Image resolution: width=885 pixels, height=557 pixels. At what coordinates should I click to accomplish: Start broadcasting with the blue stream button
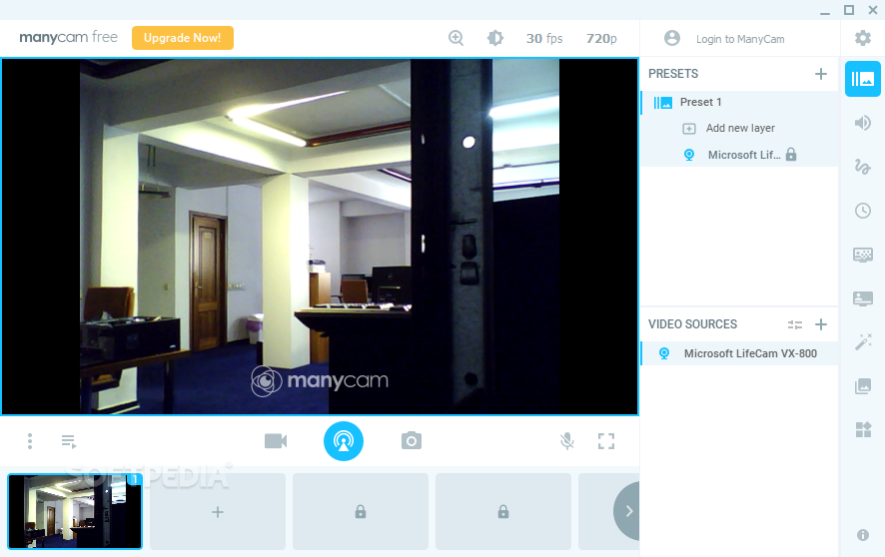tap(344, 441)
